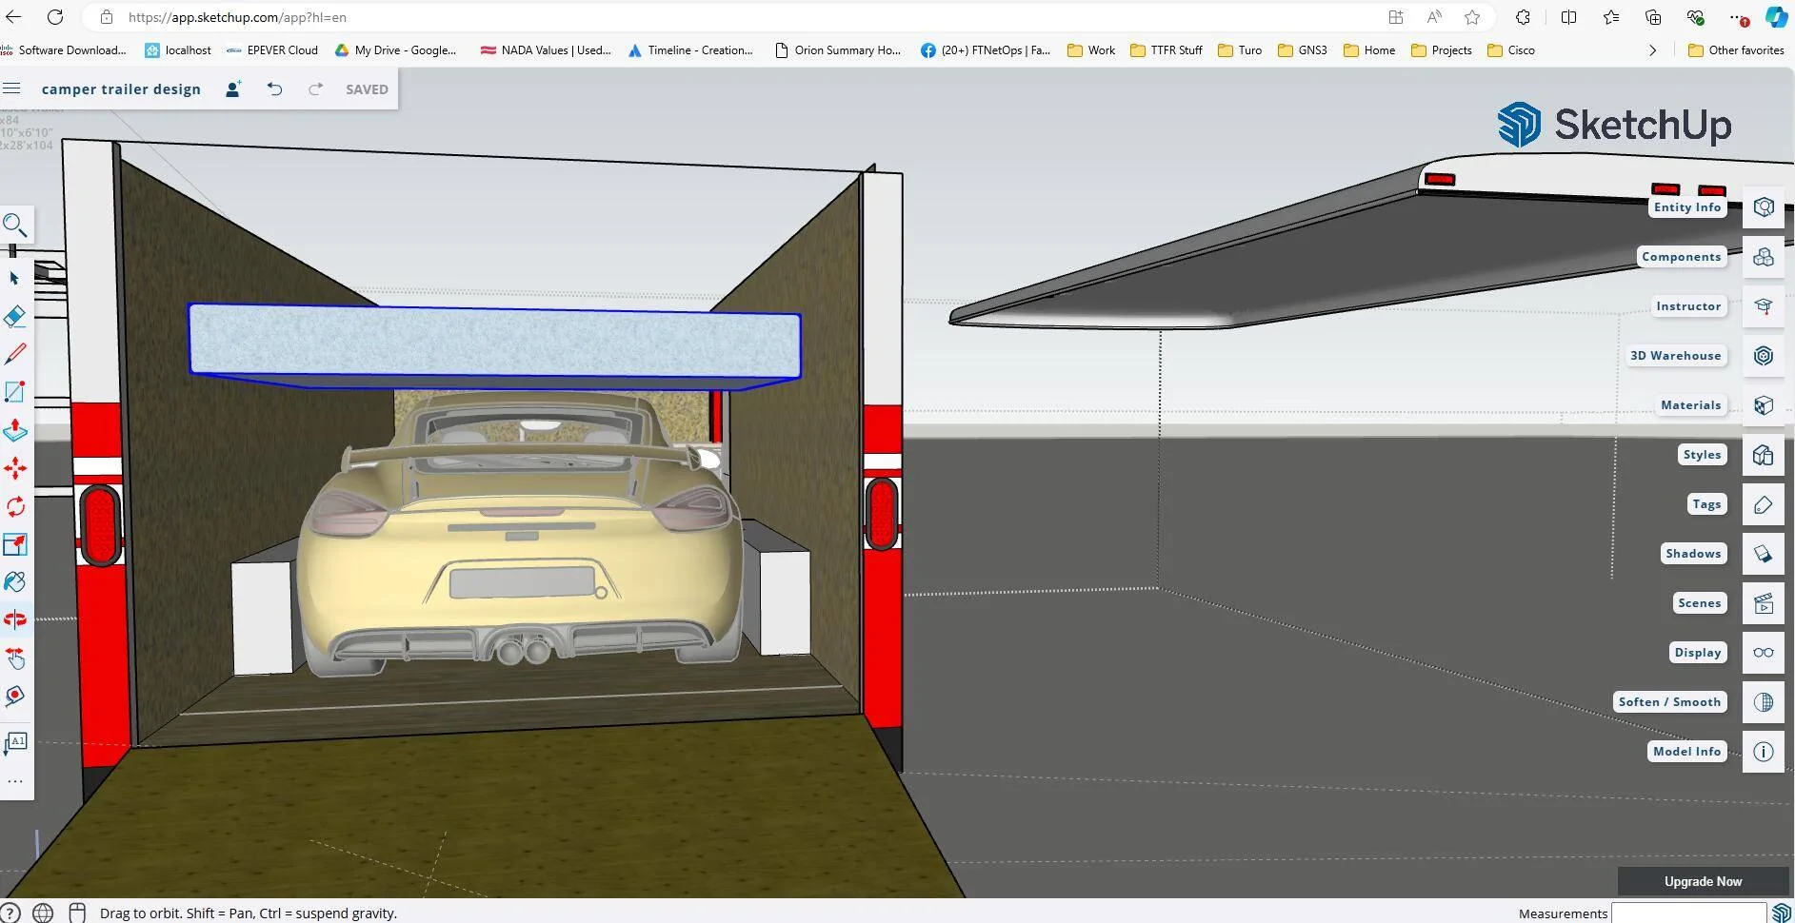The height and width of the screenshot is (923, 1795).
Task: Open the 3D Warehouse panel icon
Action: [x=1764, y=356]
